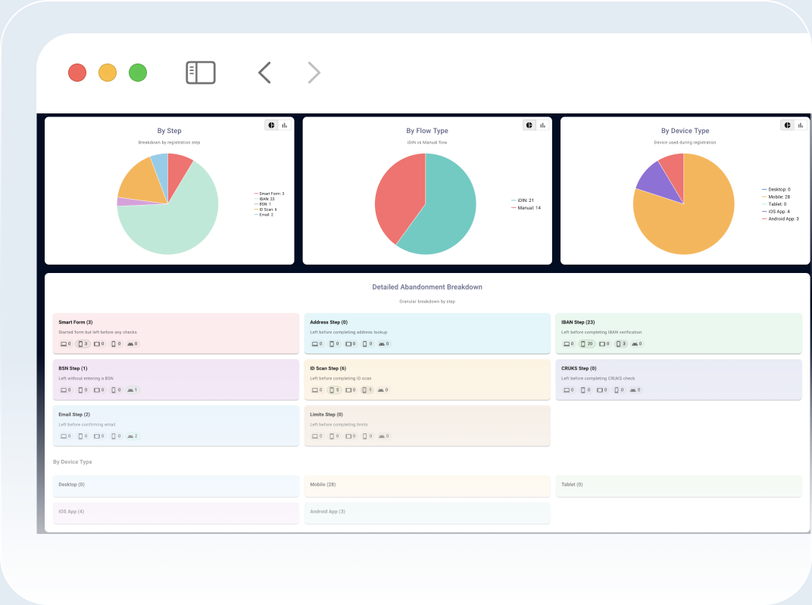Switch By Flow Type chart to bar view
This screenshot has height=605, width=812.
(x=542, y=125)
